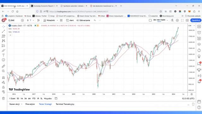Open DAX symbol search

(11, 20)
